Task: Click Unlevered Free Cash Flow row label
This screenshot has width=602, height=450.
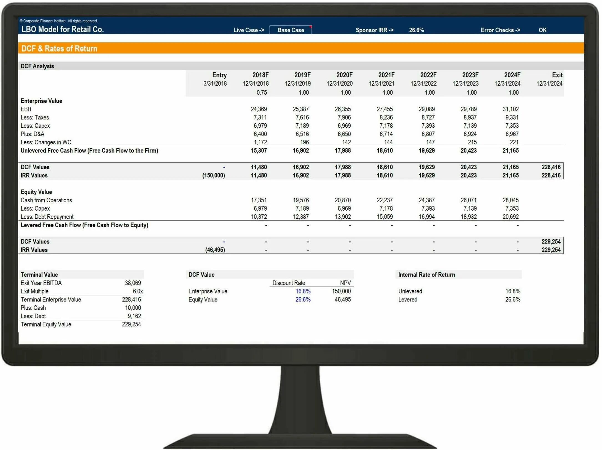Action: pyautogui.click(x=89, y=151)
